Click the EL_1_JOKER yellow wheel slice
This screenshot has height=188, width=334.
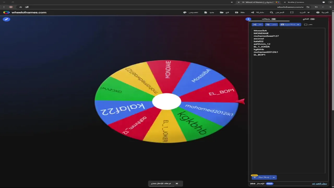click(x=164, y=128)
